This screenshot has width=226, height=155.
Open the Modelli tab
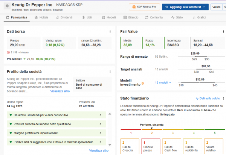click(109, 17)
